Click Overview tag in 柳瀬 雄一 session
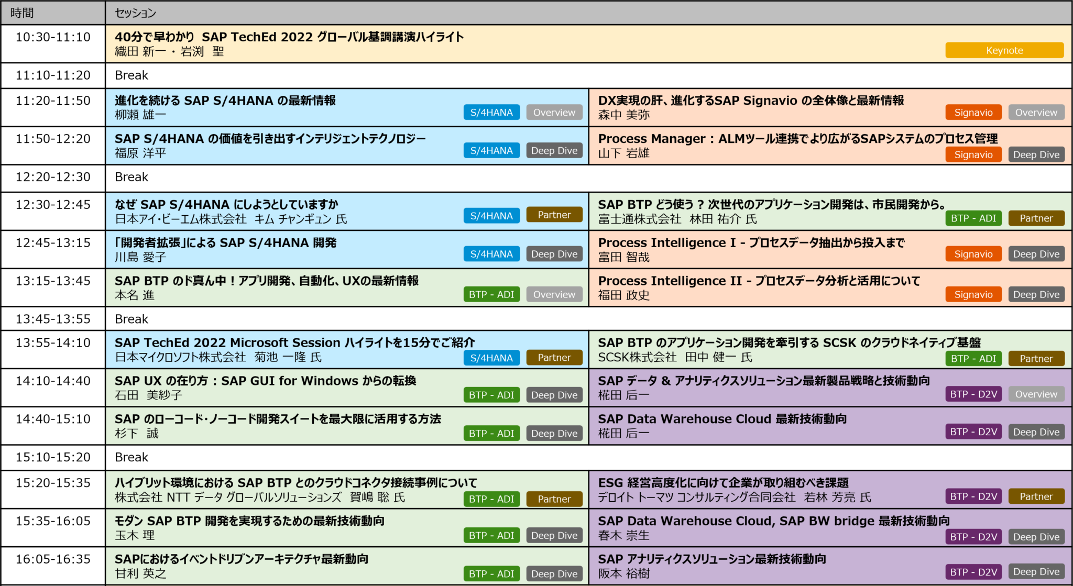The height and width of the screenshot is (586, 1073). point(554,113)
